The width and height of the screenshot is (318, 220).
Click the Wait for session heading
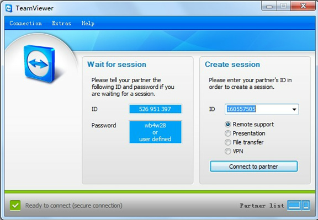[x=116, y=65]
